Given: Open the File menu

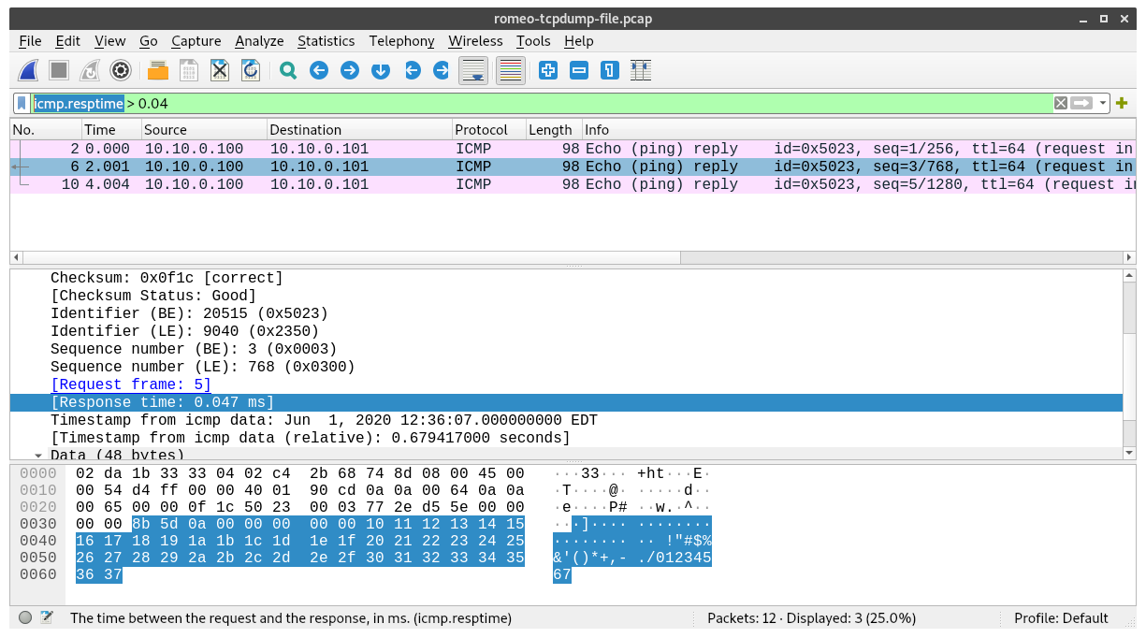Looking at the screenshot, I should tap(30, 41).
